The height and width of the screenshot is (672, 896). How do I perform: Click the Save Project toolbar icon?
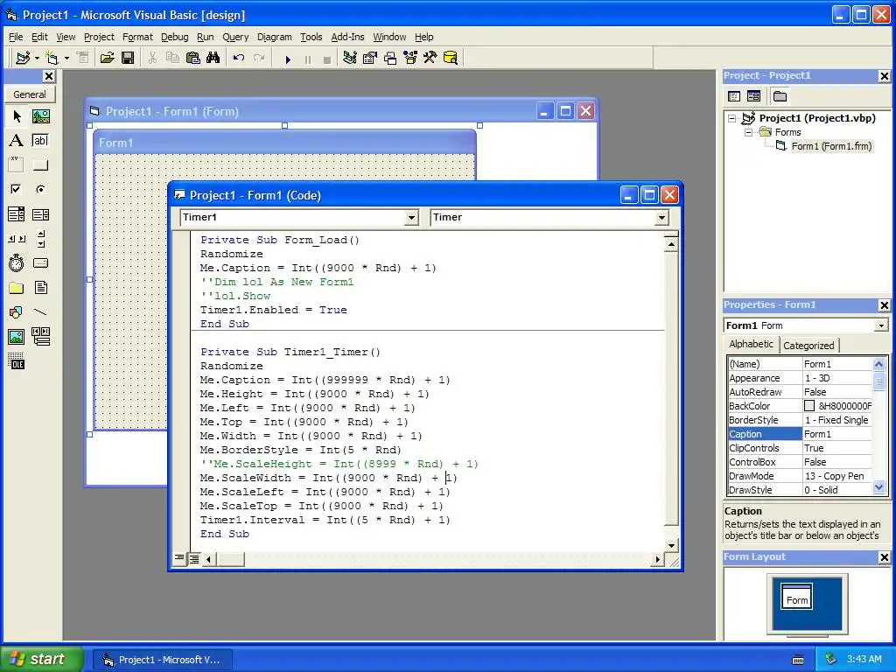coord(128,58)
